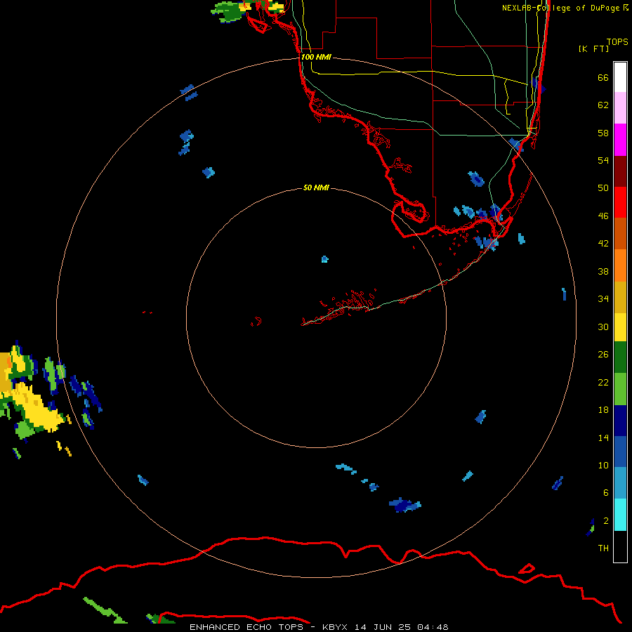
Task: Click the "22" legend value
Action: click(603, 383)
